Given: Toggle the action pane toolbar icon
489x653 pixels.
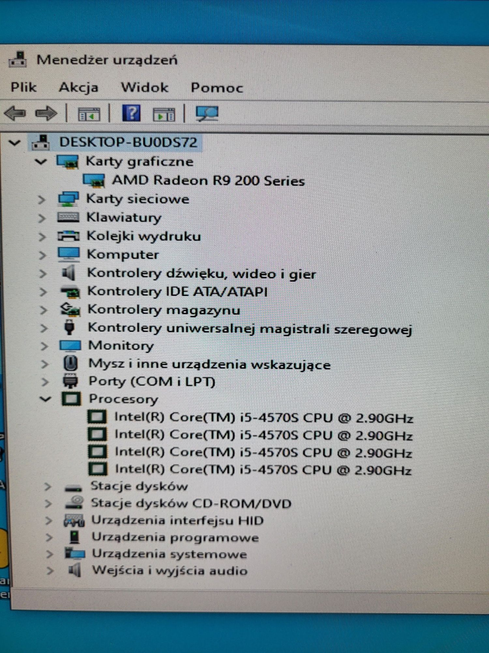Looking at the screenshot, I should 164,114.
